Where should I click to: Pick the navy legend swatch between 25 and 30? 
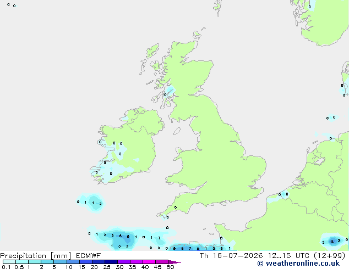click(x=111, y=262)
